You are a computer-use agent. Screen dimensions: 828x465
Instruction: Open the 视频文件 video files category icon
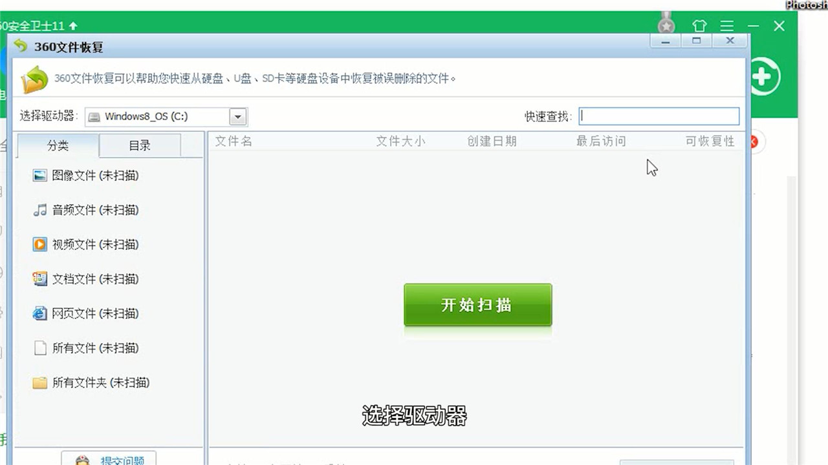[39, 244]
